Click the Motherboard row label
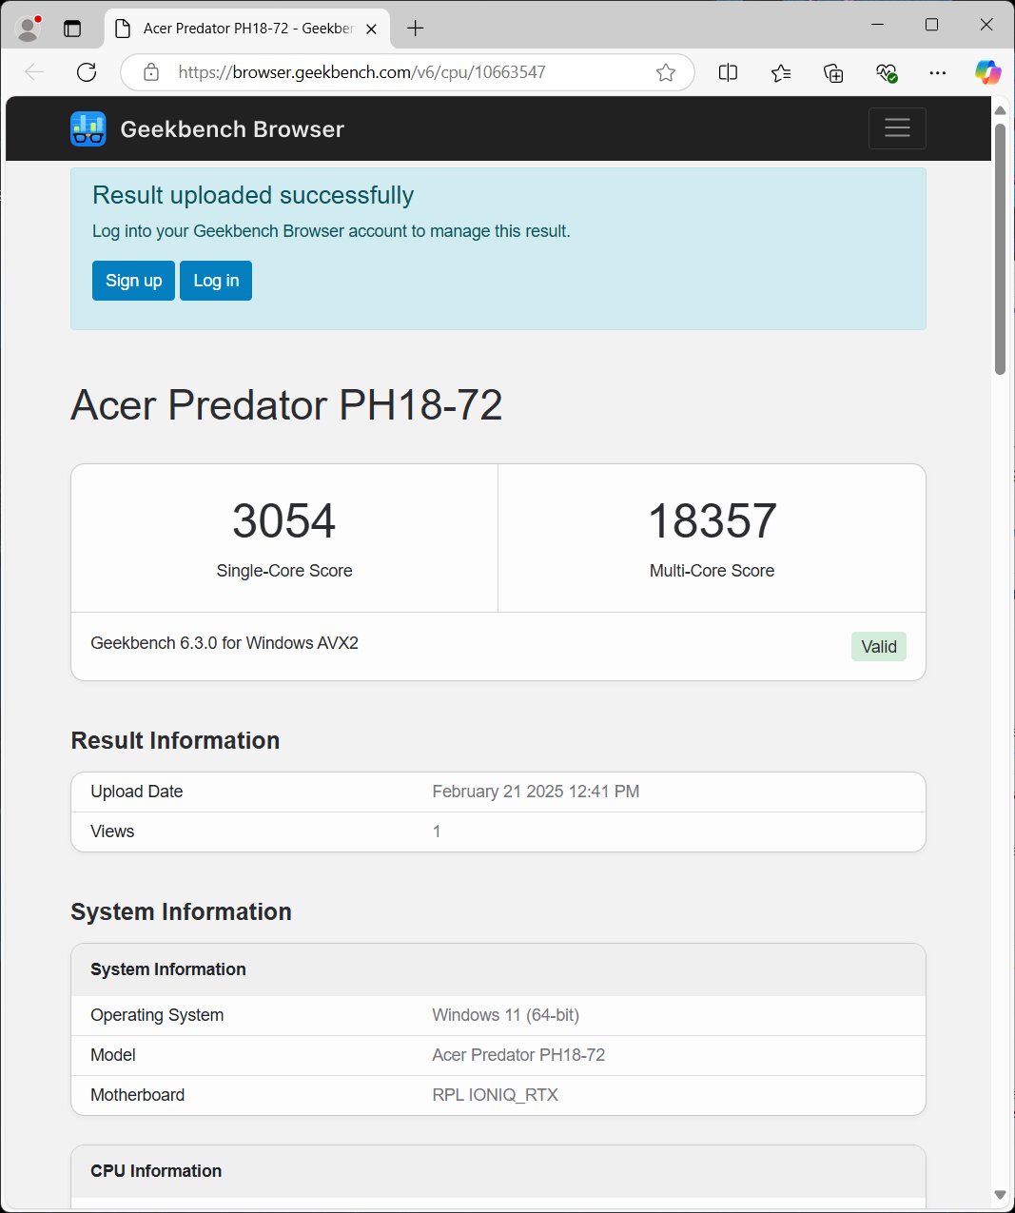Image resolution: width=1015 pixels, height=1213 pixels. point(138,1095)
